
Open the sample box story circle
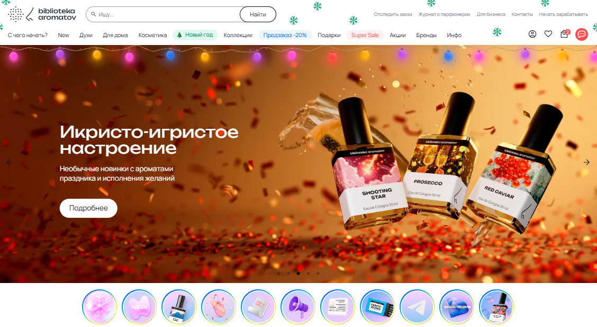[x=377, y=307]
